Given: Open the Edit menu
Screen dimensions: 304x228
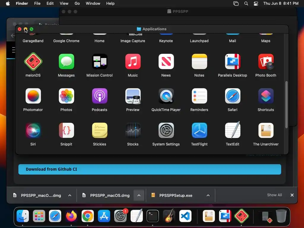Looking at the screenshot, I should tap(50, 4).
